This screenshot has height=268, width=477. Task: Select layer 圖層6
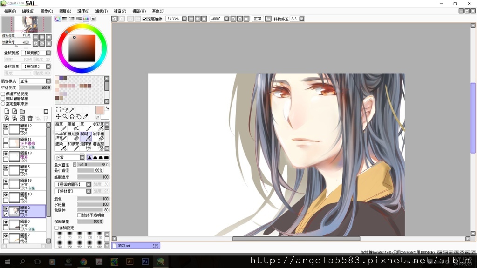point(24,225)
